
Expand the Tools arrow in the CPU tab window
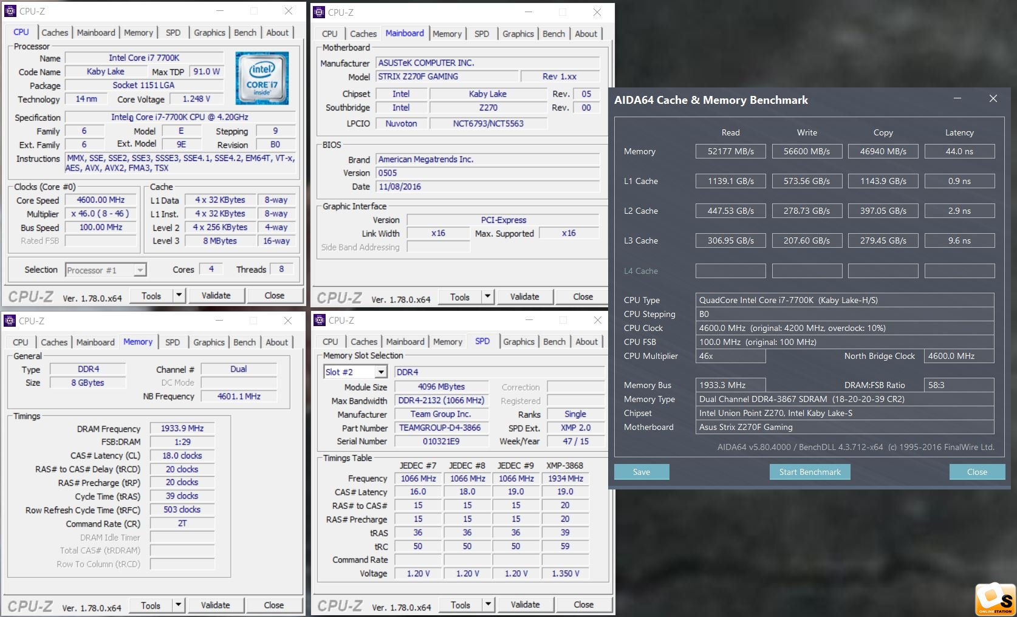(x=179, y=296)
